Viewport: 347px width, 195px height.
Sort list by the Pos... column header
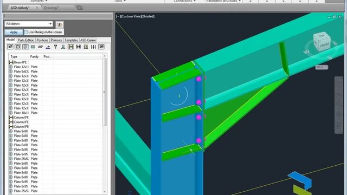click(47, 56)
